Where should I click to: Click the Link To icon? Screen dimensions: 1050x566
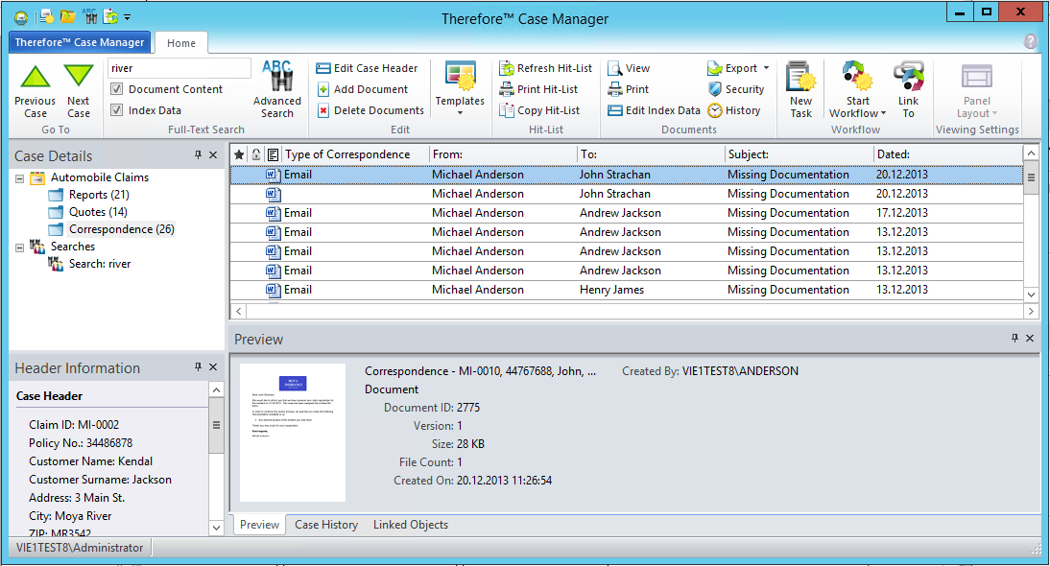point(908,79)
